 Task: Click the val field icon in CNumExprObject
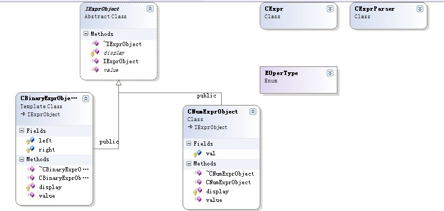pos(198,154)
